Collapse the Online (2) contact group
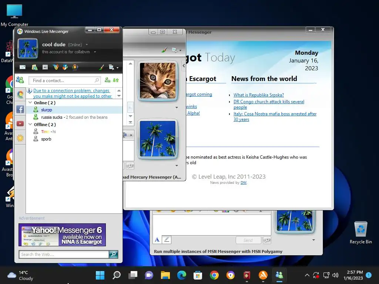Image resolution: width=379 pixels, height=284 pixels. coord(30,103)
